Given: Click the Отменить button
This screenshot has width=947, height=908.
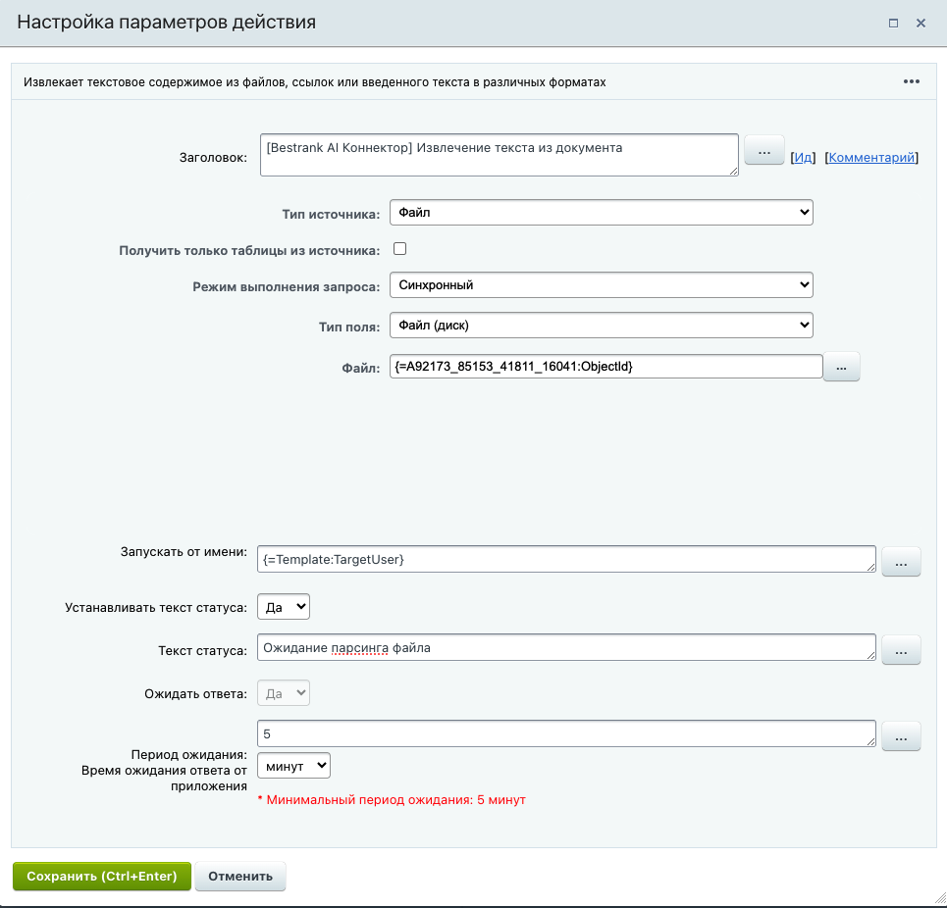Looking at the screenshot, I should [x=240, y=876].
